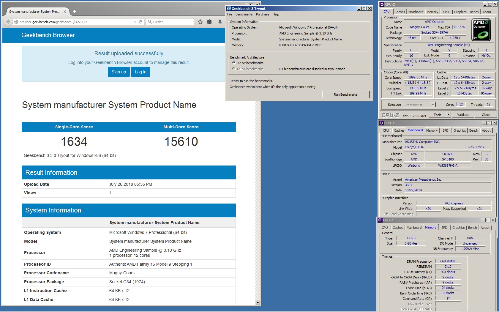The width and height of the screenshot is (499, 312).
Task: Click the Close button in CPU-Z
Action: point(486,115)
